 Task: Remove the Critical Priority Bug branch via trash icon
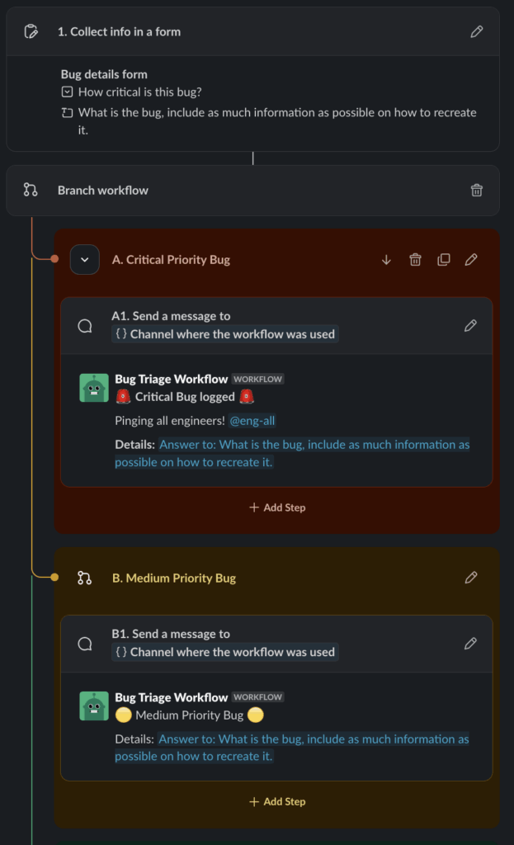click(415, 259)
